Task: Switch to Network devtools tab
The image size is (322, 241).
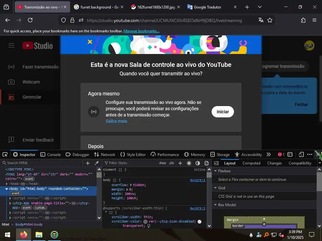Action: (x=104, y=155)
